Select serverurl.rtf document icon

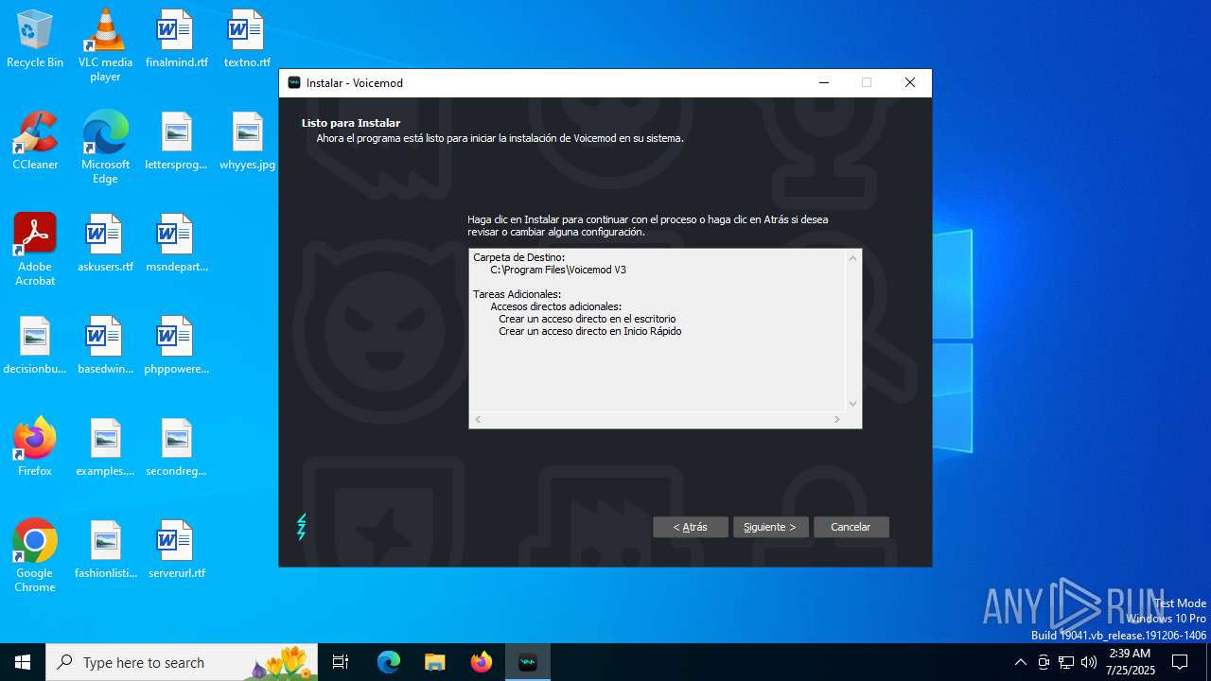[x=176, y=550]
